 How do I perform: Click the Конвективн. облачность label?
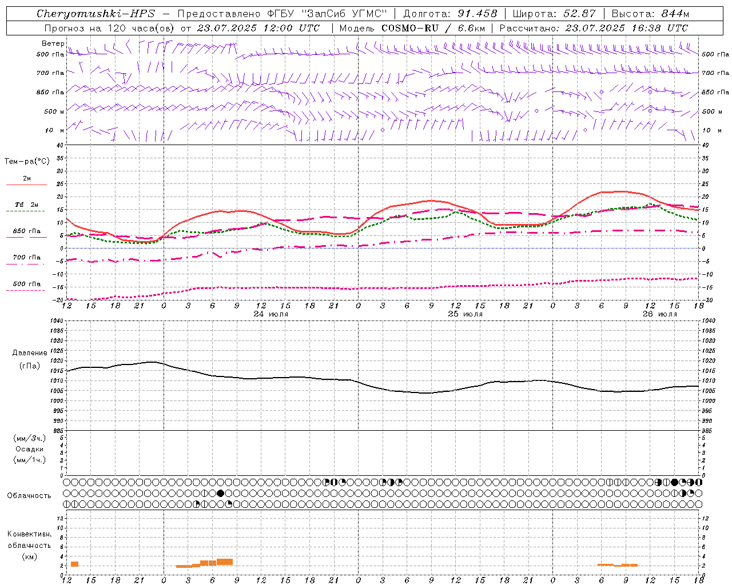click(29, 540)
